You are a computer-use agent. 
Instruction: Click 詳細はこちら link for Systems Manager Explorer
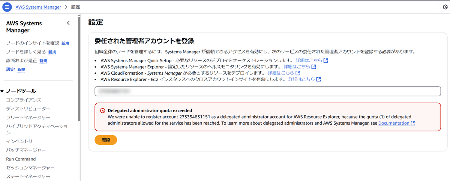pos(297,67)
